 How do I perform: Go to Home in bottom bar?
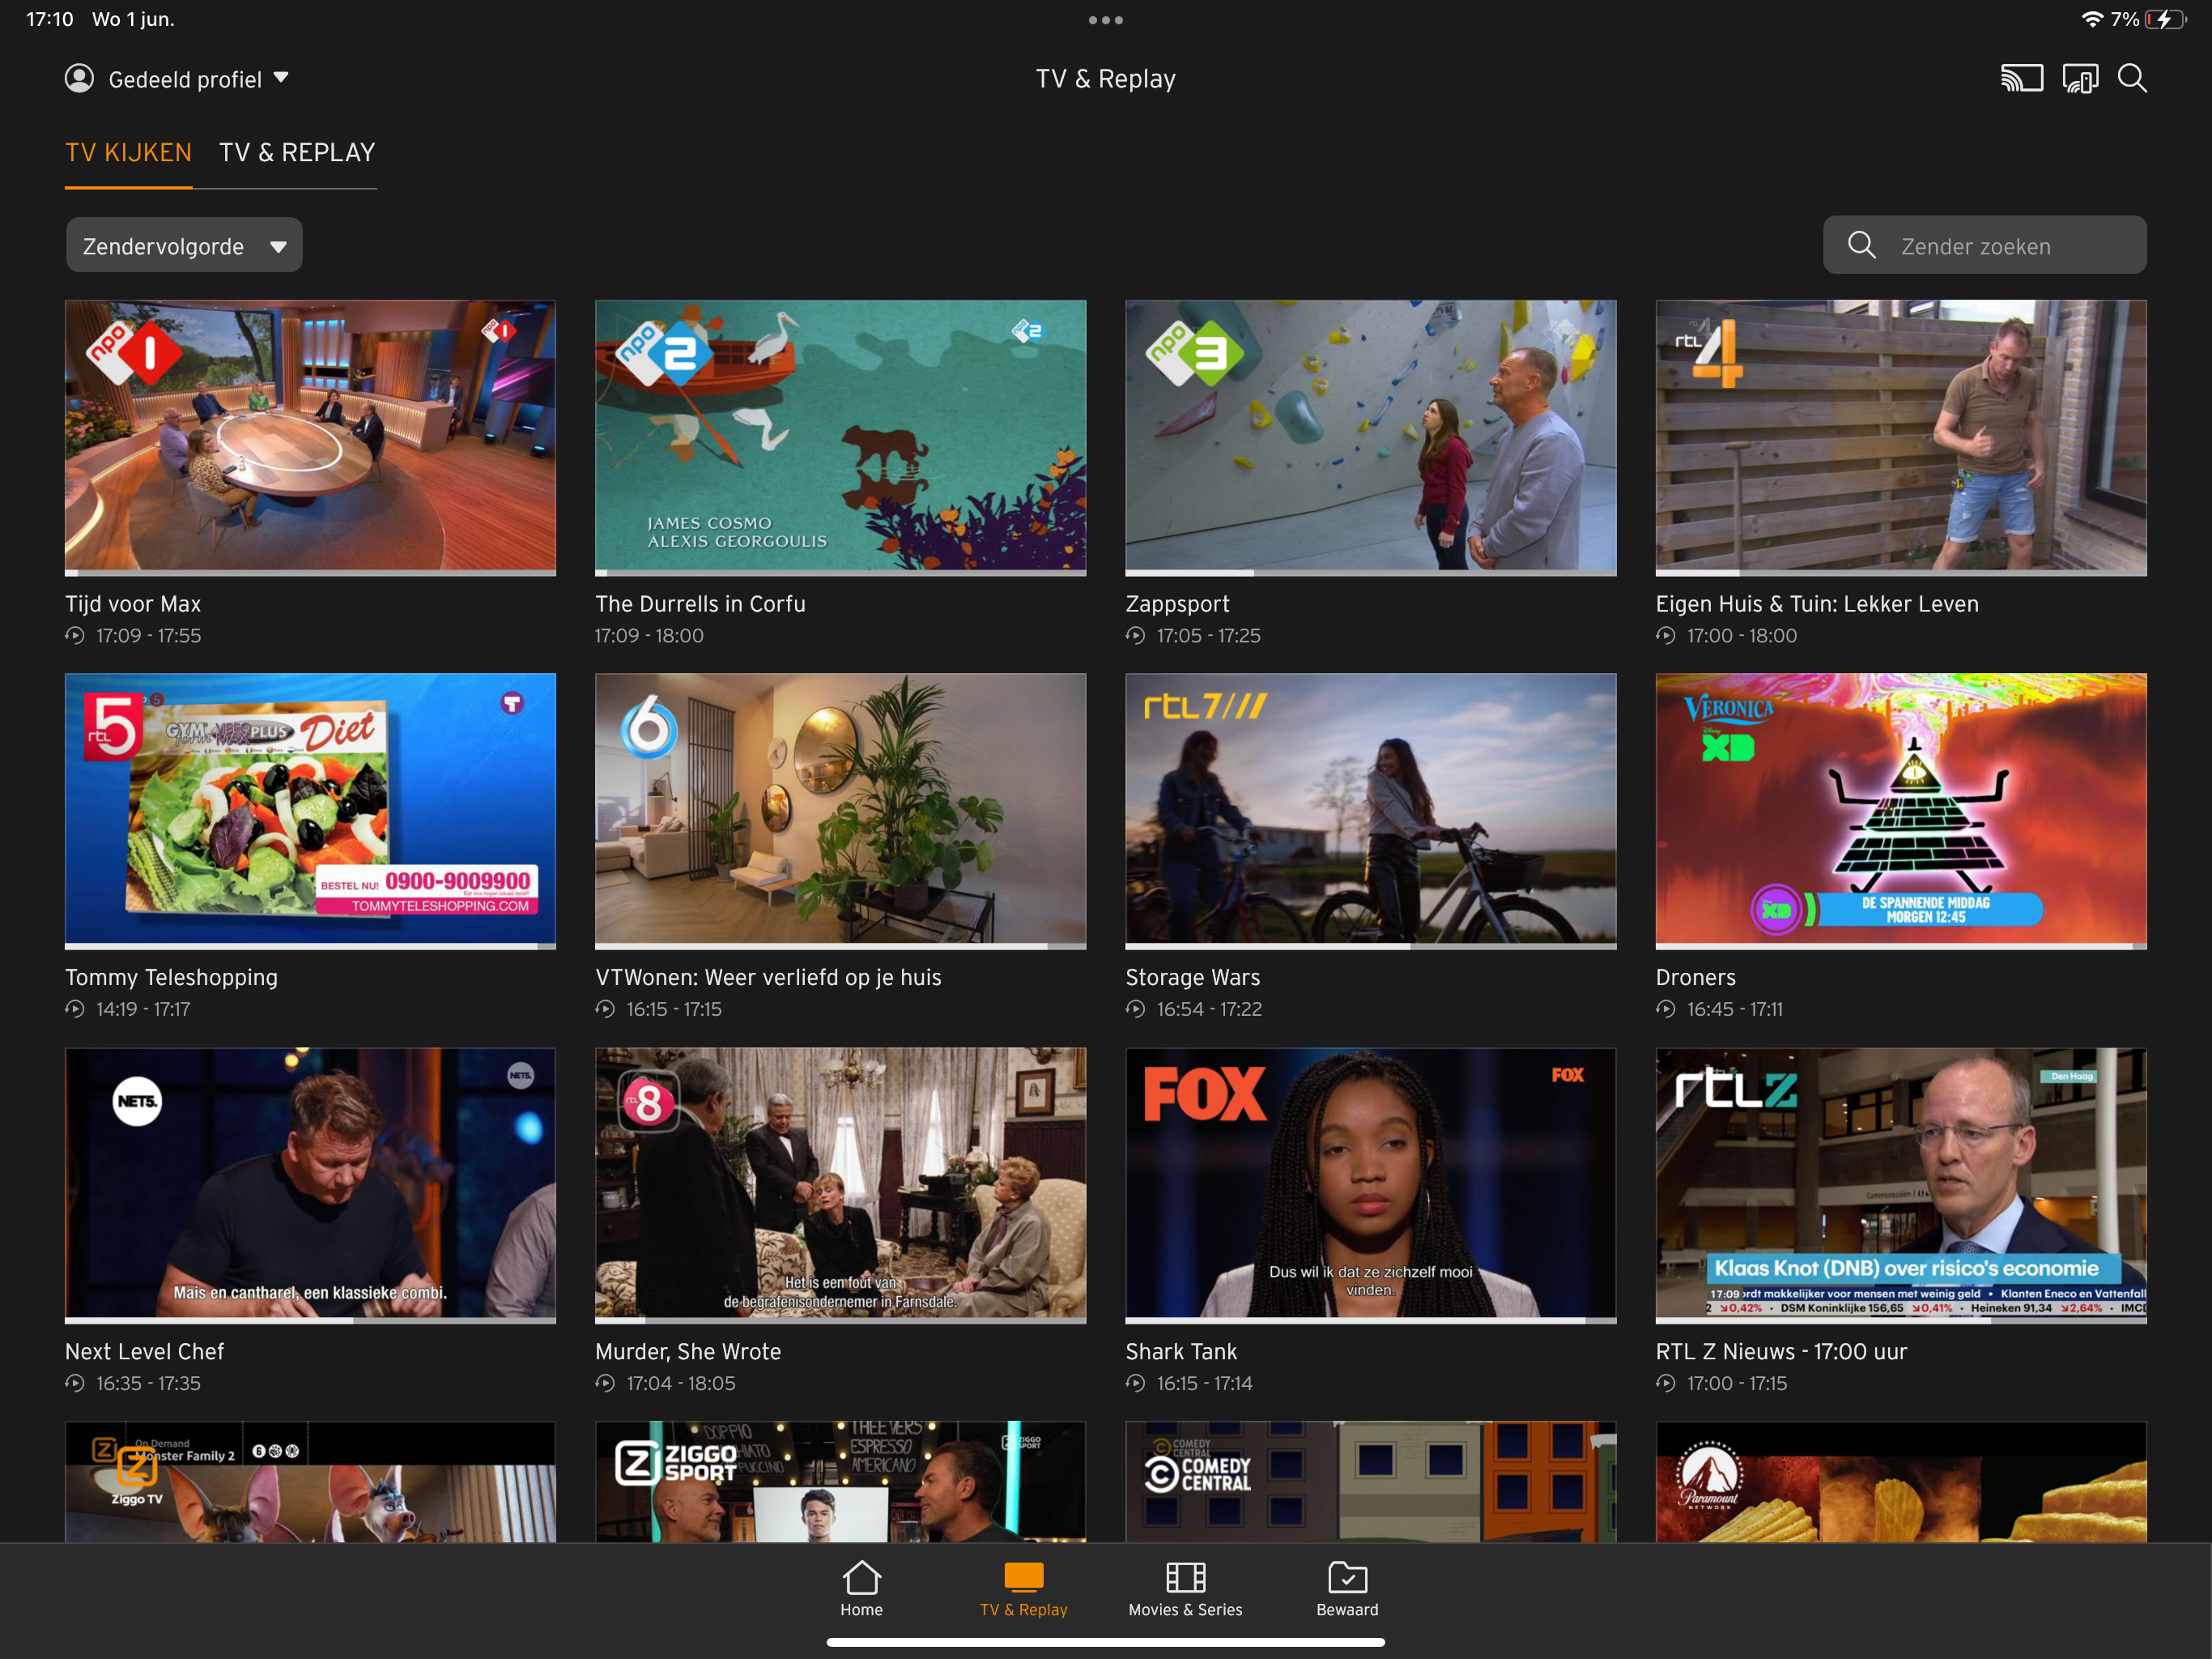click(x=861, y=1589)
